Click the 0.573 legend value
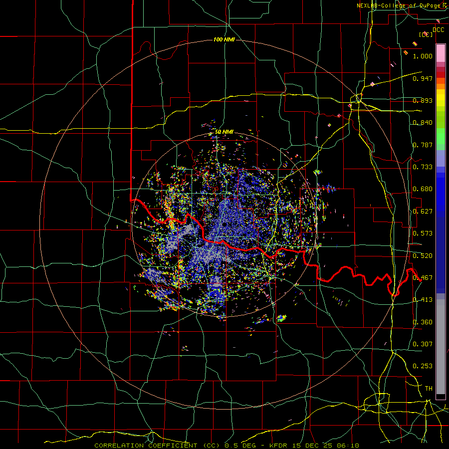 pos(423,233)
